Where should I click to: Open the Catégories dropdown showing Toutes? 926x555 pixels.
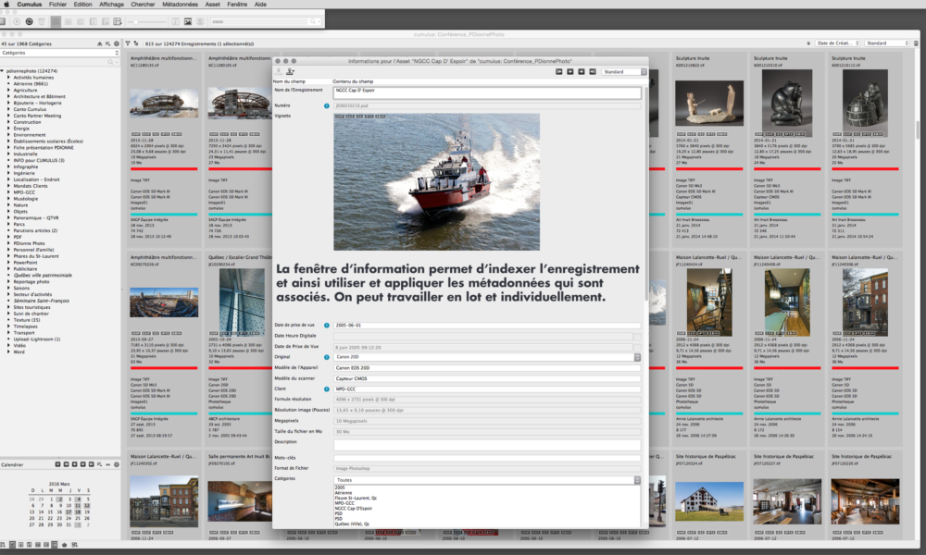click(x=487, y=480)
